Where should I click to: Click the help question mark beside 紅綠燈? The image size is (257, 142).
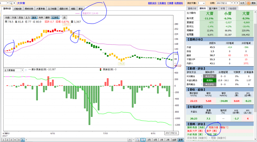(x=61, y=18)
